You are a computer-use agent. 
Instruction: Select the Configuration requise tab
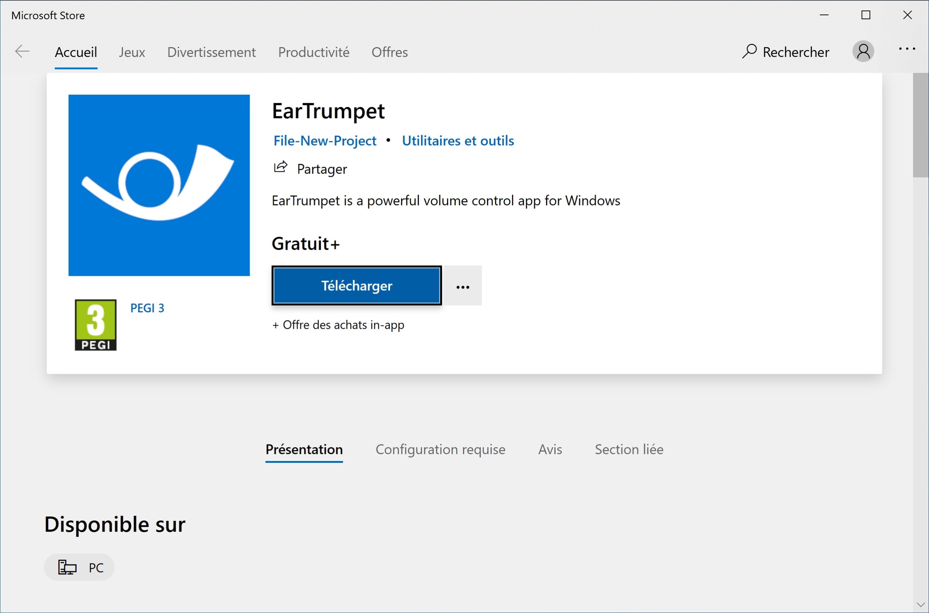[x=441, y=450]
